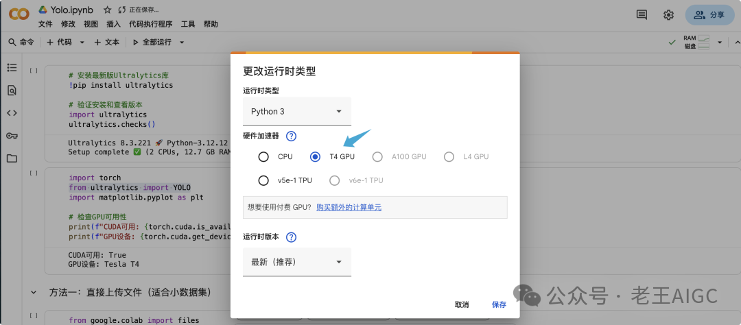741x325 pixels.
Task: Click the connected checkmark status icon
Action: 672,43
